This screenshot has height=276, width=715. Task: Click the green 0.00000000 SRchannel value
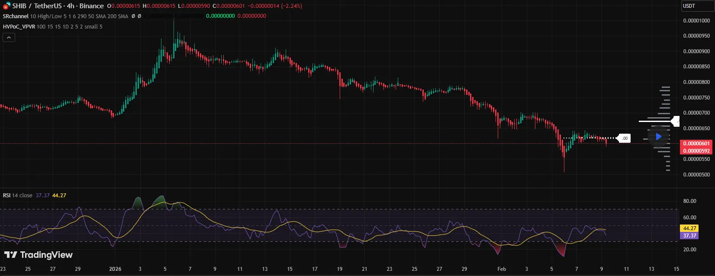point(220,16)
